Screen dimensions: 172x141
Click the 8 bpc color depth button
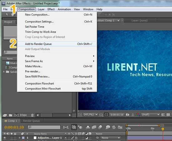click(23, 115)
